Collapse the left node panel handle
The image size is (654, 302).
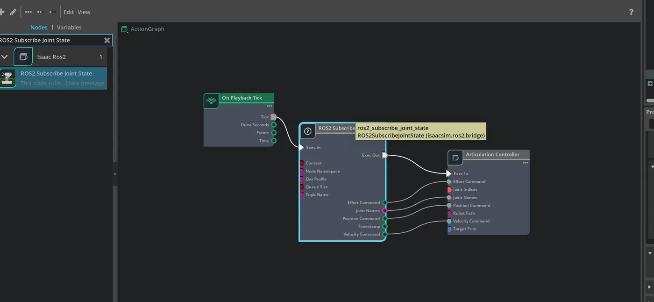[115, 174]
